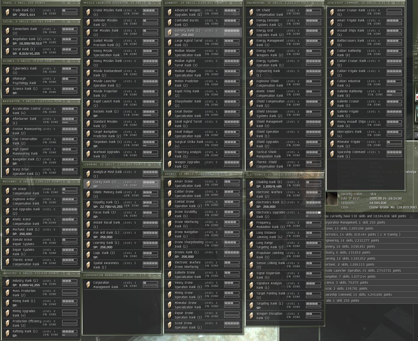Click the Advanced Weapon Upgrades book icon

click(170, 12)
